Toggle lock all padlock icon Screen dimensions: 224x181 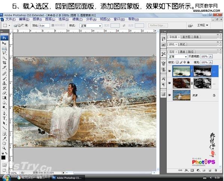(188, 62)
